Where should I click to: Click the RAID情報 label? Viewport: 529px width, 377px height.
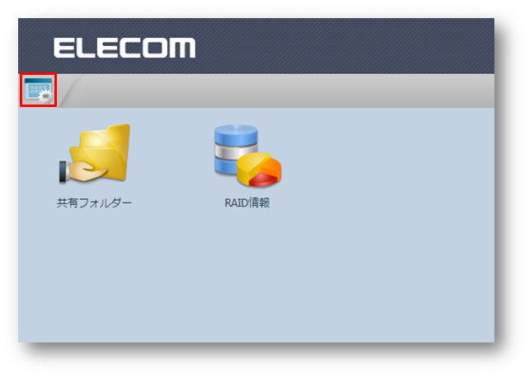pos(247,203)
